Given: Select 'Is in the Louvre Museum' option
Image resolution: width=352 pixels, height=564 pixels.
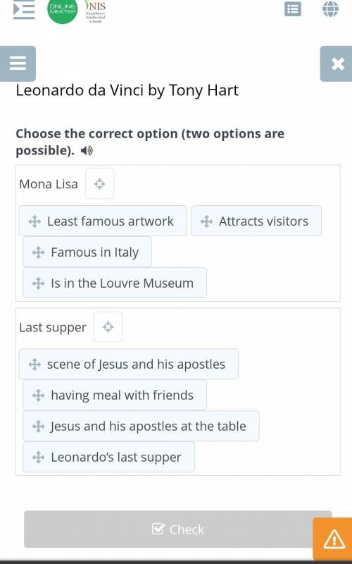Looking at the screenshot, I should 115,283.
